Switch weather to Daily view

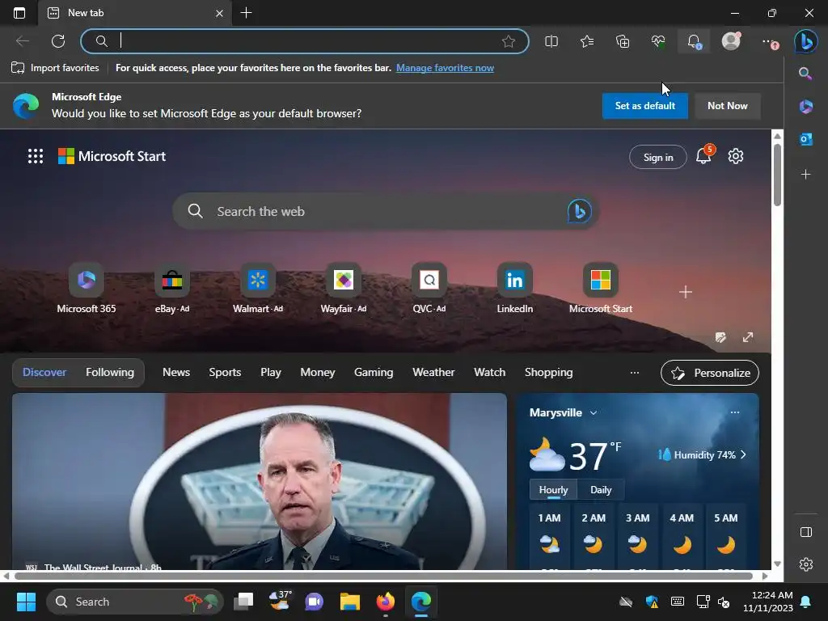(x=601, y=490)
